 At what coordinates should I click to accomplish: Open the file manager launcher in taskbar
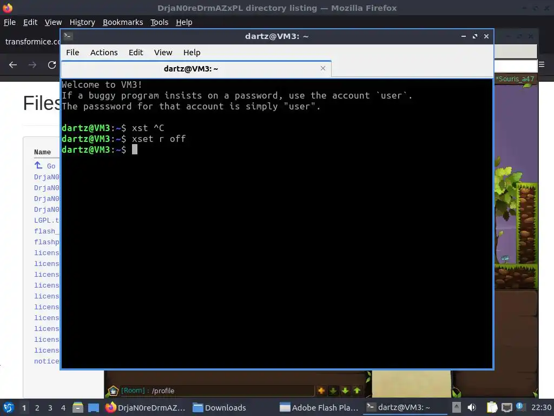78,407
